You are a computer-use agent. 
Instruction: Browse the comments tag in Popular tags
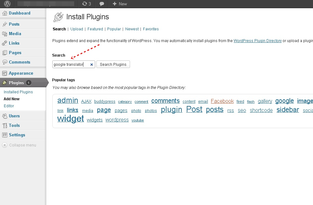(166, 101)
